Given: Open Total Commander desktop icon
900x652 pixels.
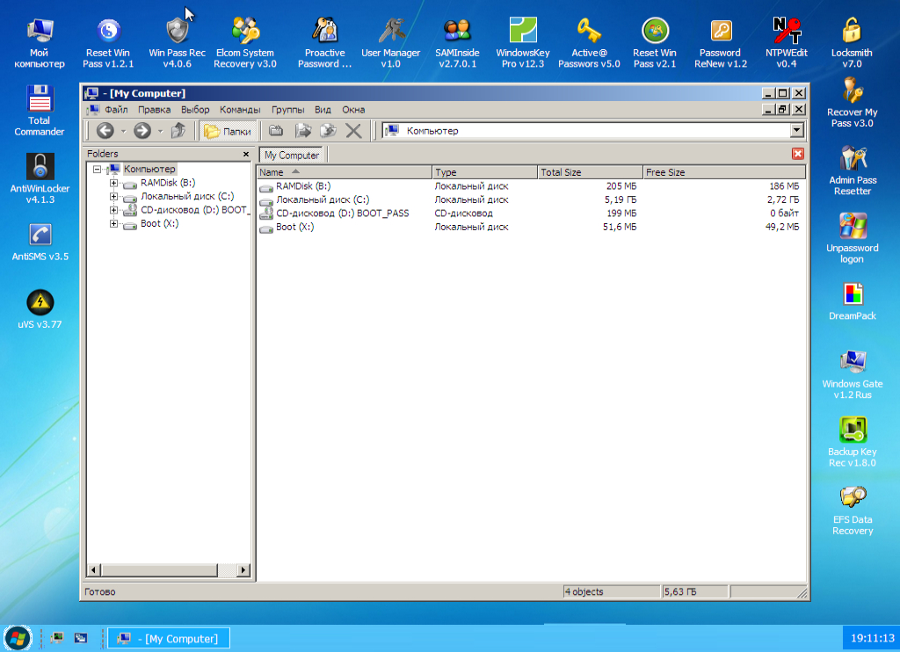Looking at the screenshot, I should pos(39,111).
